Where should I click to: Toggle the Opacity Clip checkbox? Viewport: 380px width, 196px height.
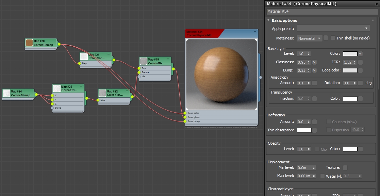click(x=317, y=149)
